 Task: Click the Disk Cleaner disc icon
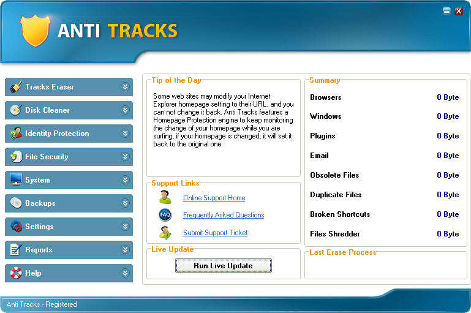16,110
